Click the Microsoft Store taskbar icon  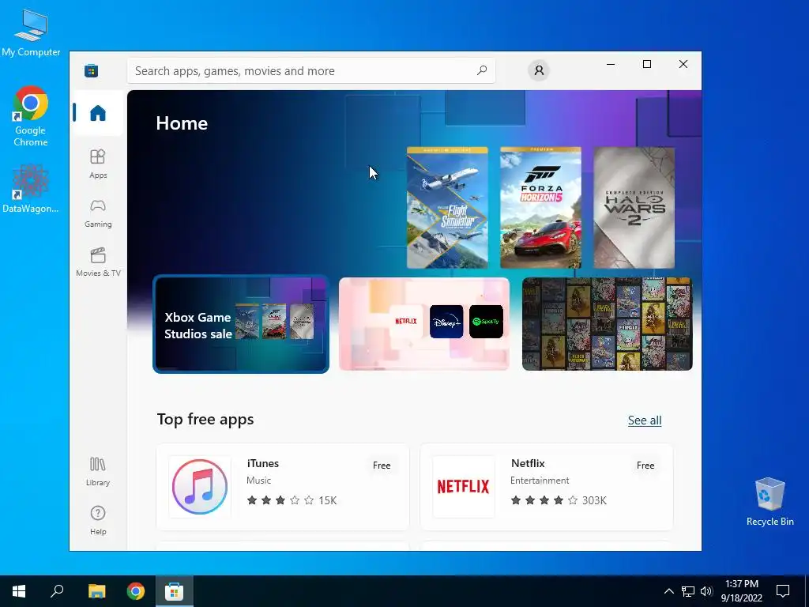point(175,591)
